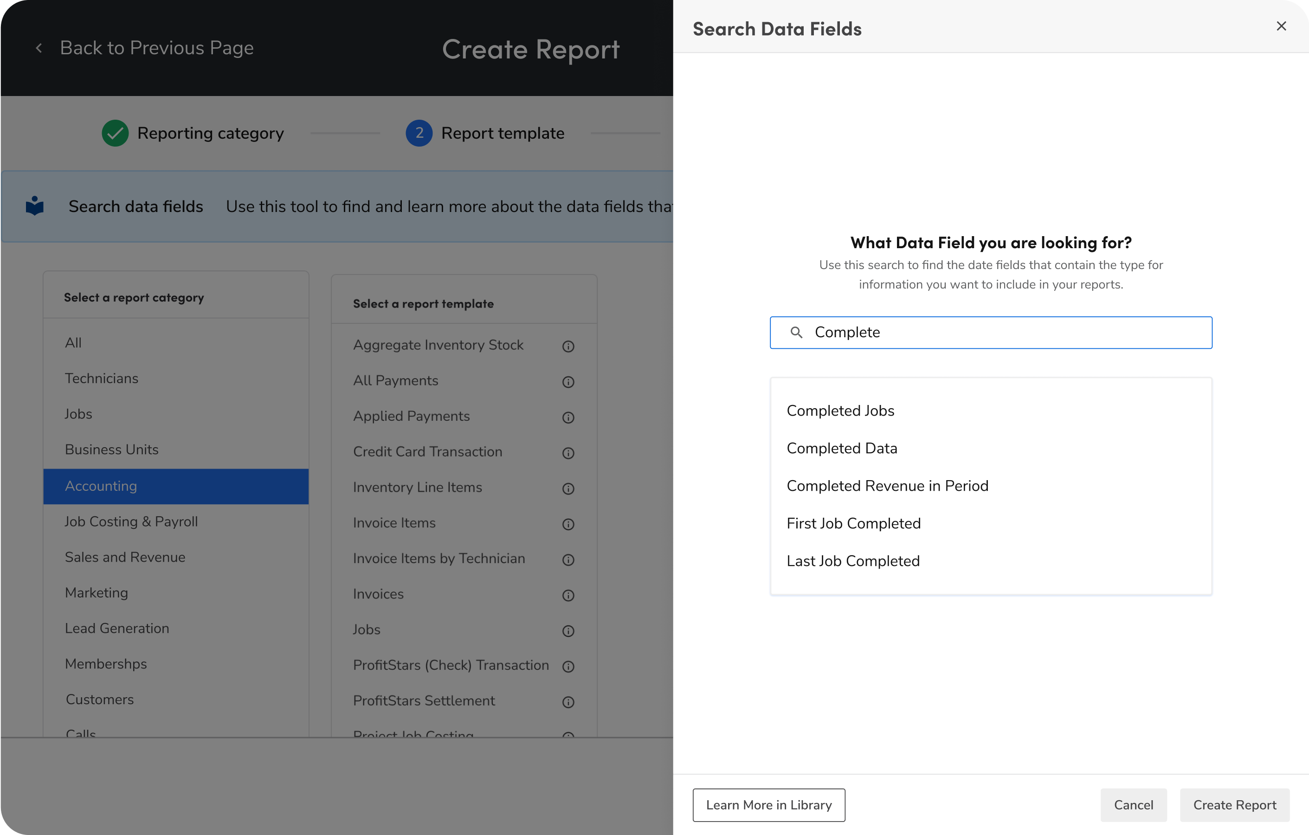Open info for All Payments template
1309x835 pixels.
pos(568,382)
